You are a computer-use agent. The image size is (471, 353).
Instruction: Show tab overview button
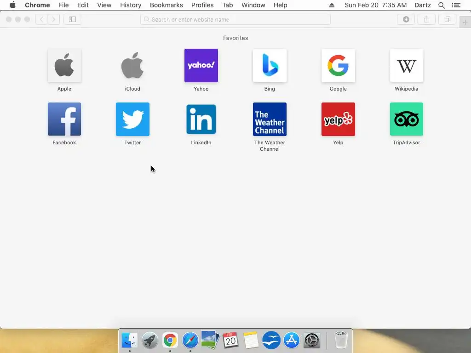pyautogui.click(x=447, y=19)
